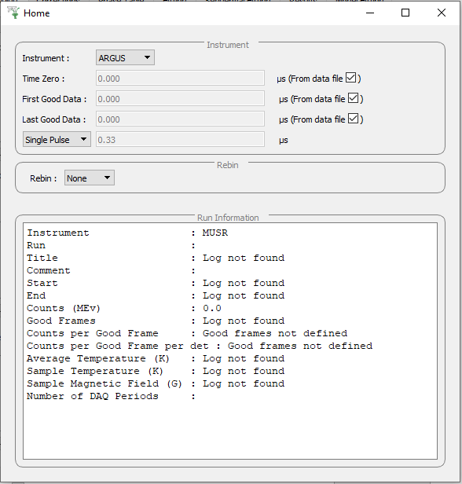
Task: Click the 'Good Frames' row
Action: point(156,321)
